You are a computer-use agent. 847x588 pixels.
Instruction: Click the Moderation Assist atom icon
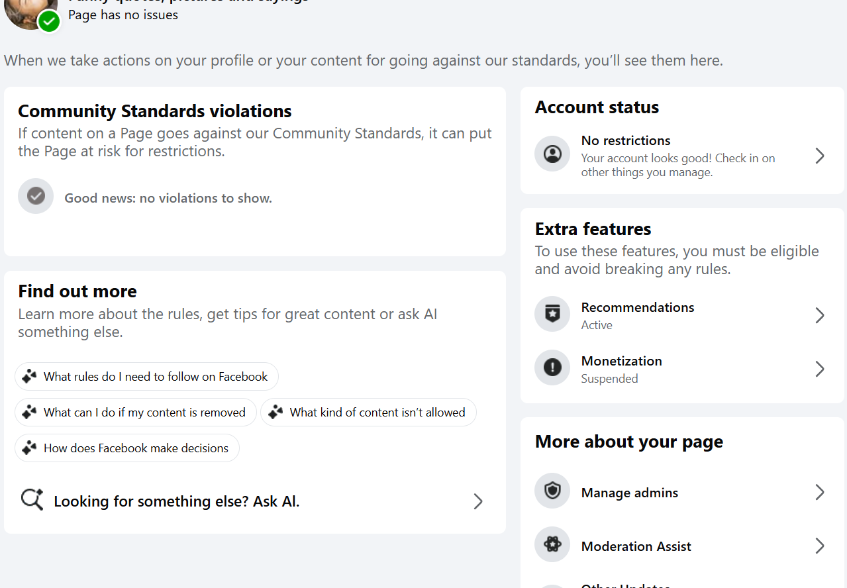pos(552,544)
